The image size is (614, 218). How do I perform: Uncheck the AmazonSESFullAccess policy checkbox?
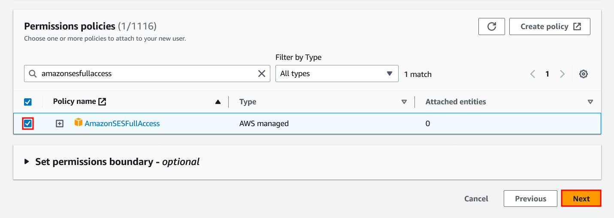tap(28, 124)
